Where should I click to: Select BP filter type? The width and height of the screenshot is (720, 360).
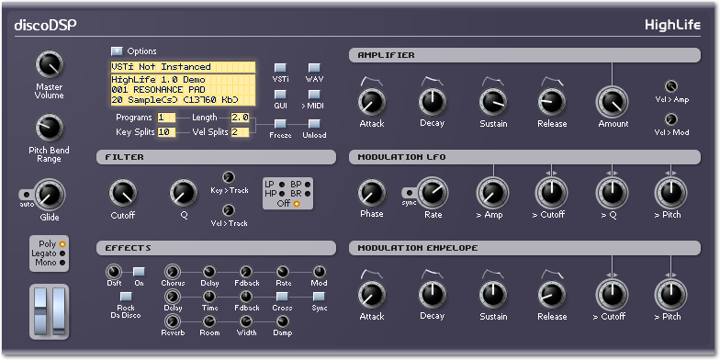(x=307, y=185)
